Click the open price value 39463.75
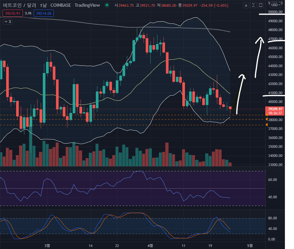The image size is (294, 249). click(x=126, y=6)
